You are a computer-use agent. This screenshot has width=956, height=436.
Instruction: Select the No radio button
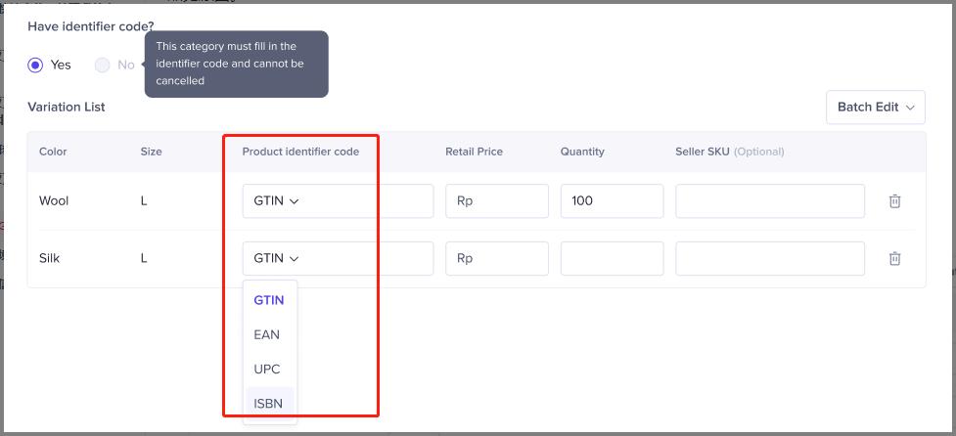click(x=103, y=65)
